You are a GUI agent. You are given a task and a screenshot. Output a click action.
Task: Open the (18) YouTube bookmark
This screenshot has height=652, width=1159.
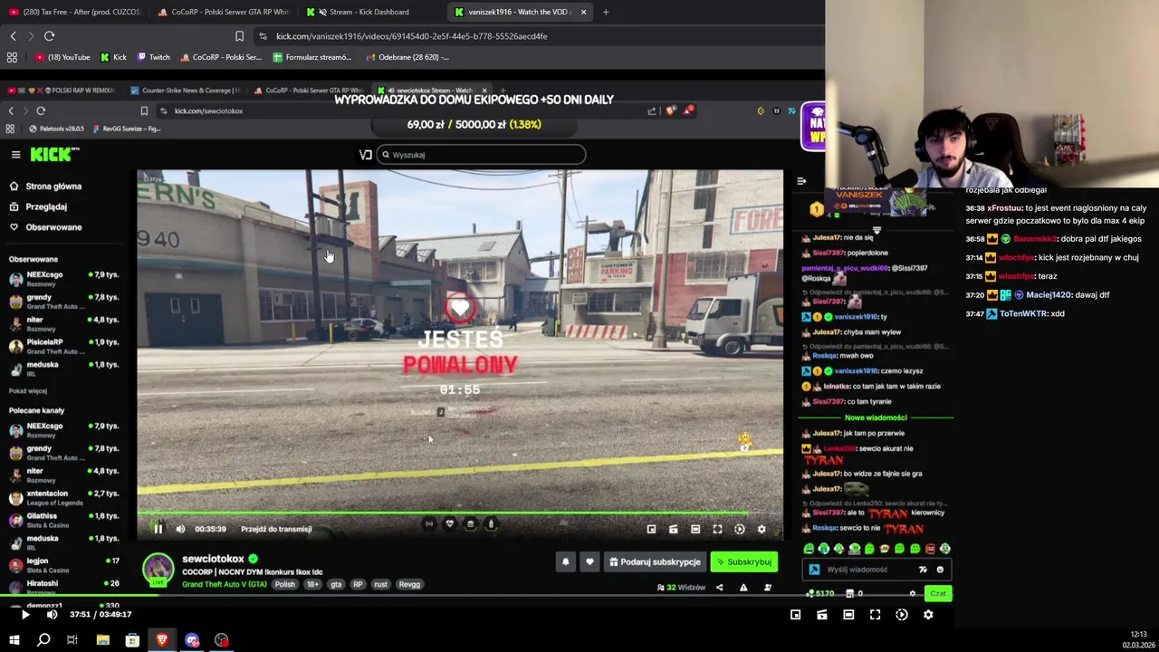click(62, 57)
